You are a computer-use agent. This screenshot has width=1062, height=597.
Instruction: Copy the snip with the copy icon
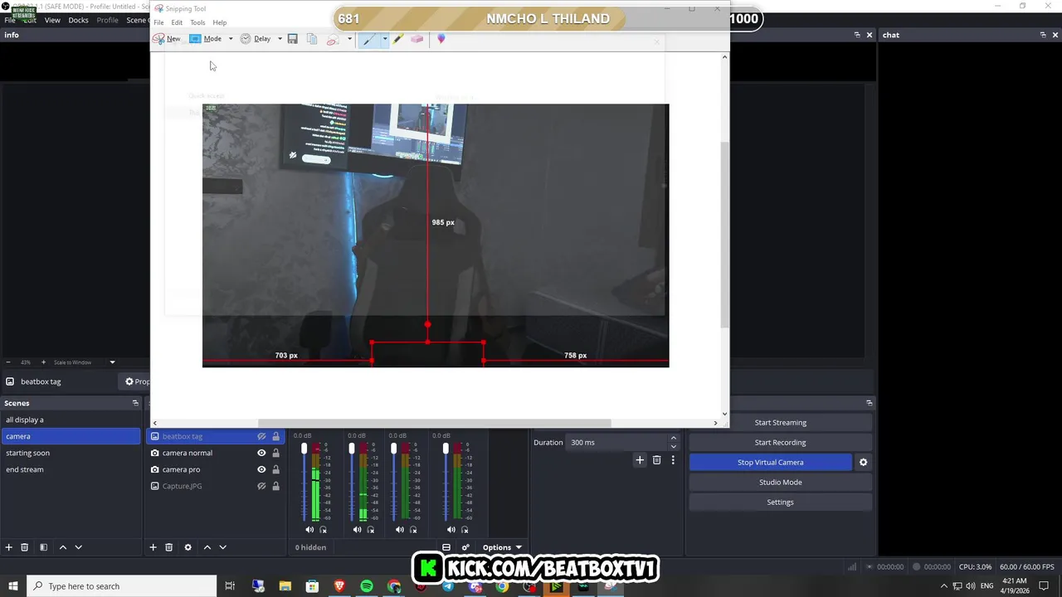click(x=312, y=39)
